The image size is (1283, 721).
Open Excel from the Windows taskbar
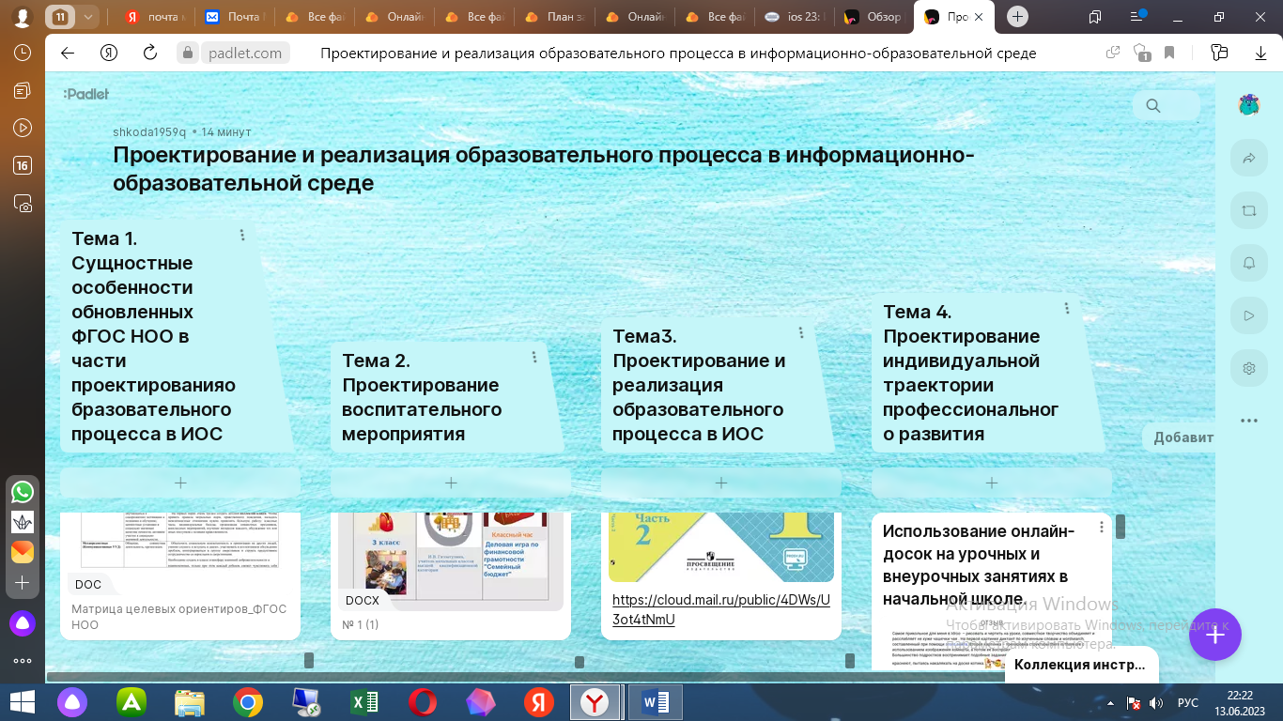[363, 702]
